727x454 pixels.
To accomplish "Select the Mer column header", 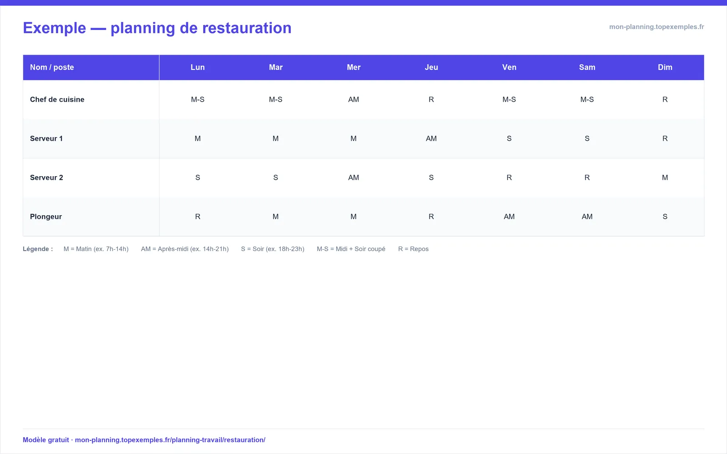I will click(354, 67).
